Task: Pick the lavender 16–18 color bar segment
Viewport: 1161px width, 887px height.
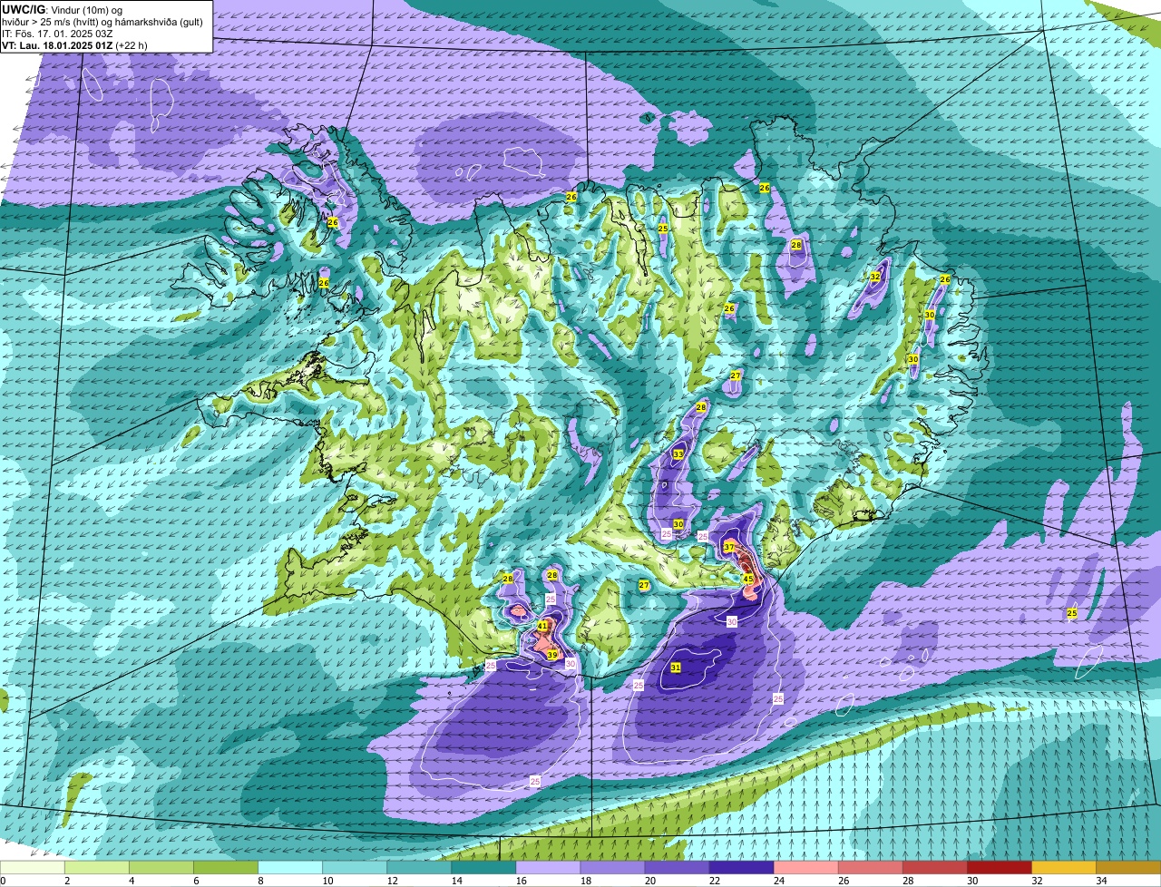Action: point(548,867)
